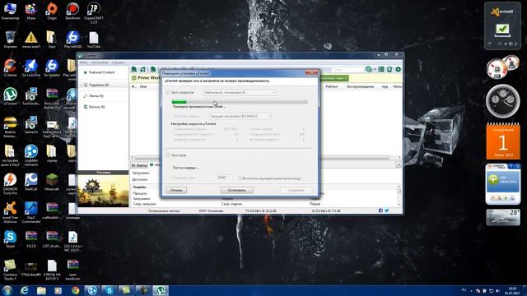This screenshot has height=296, width=527.
Task: Open the LogMeIn Hamachi desktop icon
Action: click(x=31, y=155)
